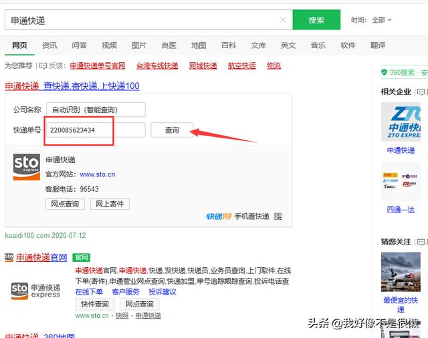The image size is (428, 338).
Task: Open result title 申通快递_查快递,寄快递,上快递100
Action: pyautogui.click(x=72, y=86)
